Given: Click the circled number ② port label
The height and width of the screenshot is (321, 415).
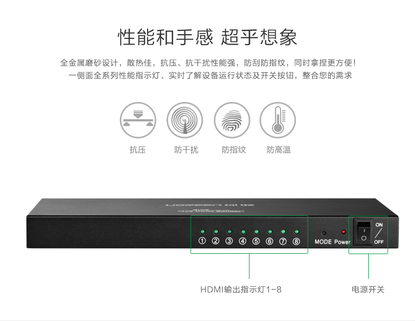Looking at the screenshot, I should [x=216, y=241].
